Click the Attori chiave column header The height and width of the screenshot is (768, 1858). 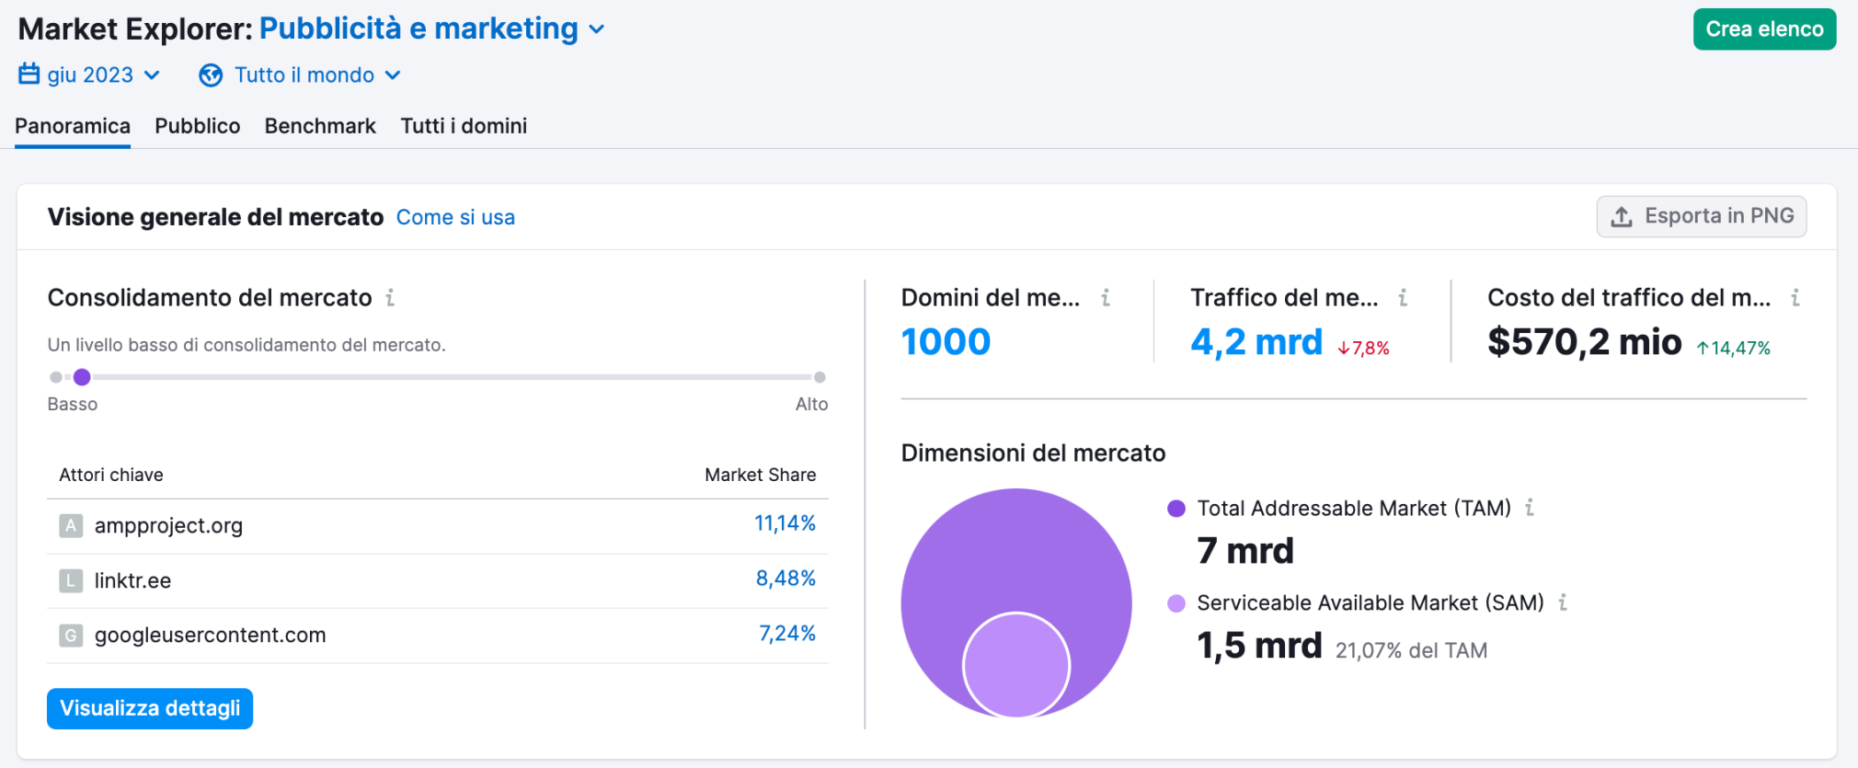click(x=111, y=475)
